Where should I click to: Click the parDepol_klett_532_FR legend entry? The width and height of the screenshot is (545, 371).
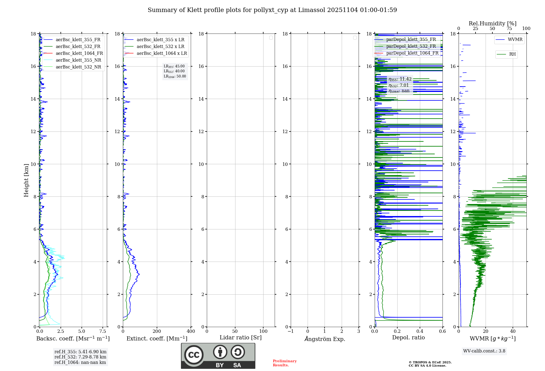click(411, 46)
